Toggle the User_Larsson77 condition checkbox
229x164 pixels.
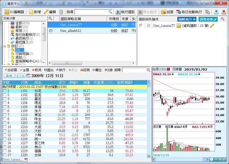tap(141, 25)
